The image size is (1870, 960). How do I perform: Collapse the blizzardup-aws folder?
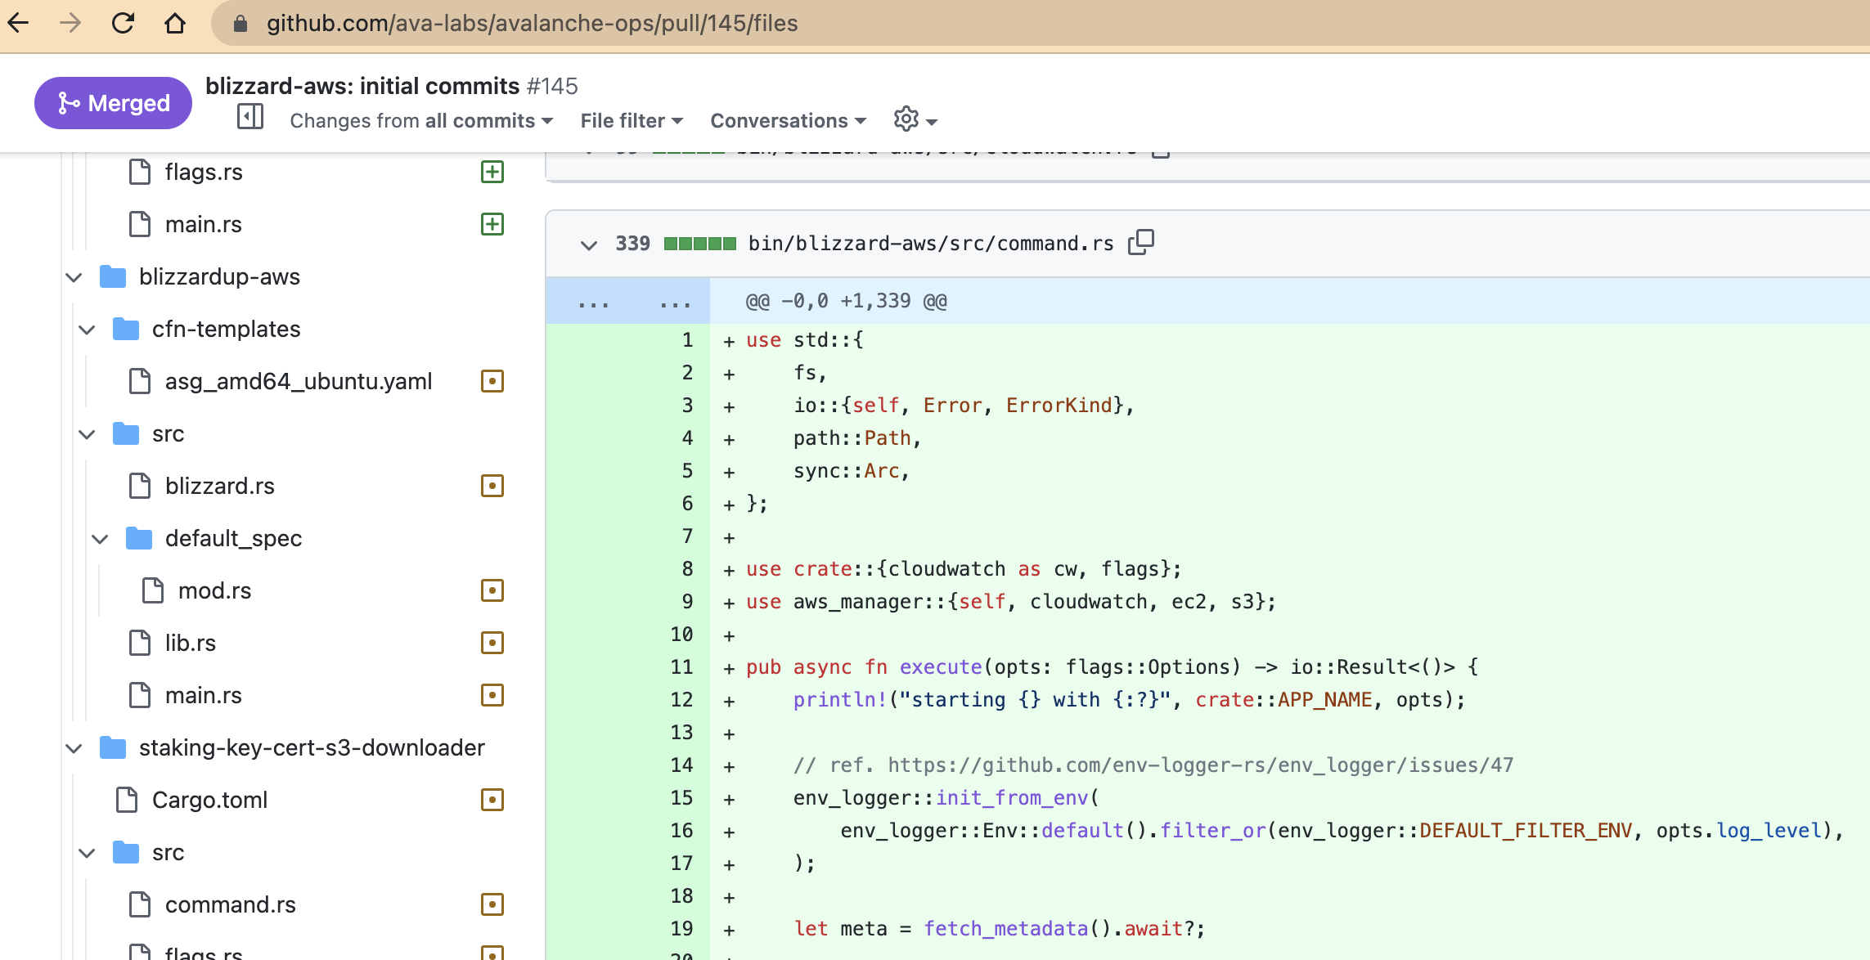74,277
